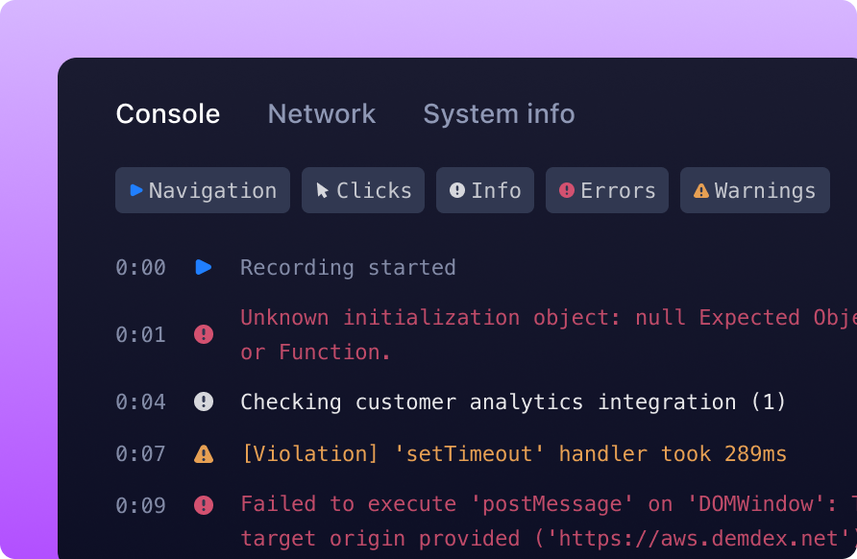Click the red error icon at 0:01
The height and width of the screenshot is (559, 857).
204,334
